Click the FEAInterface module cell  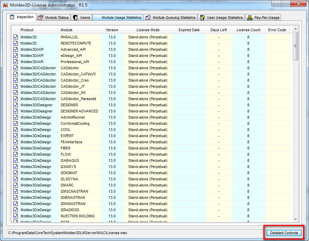[x=80, y=142]
